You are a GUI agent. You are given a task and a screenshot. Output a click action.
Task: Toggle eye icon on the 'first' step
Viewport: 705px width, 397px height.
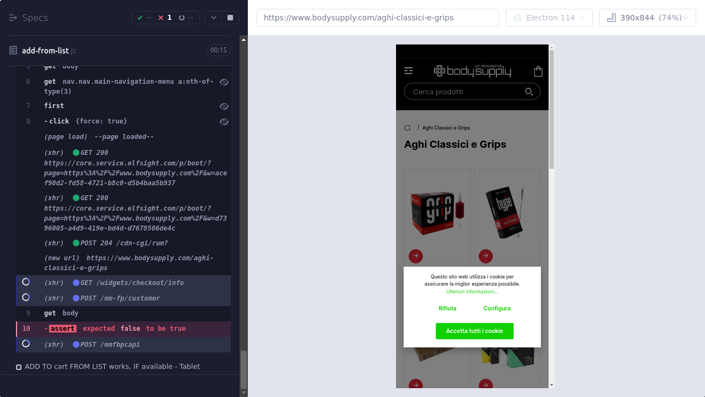pos(224,106)
